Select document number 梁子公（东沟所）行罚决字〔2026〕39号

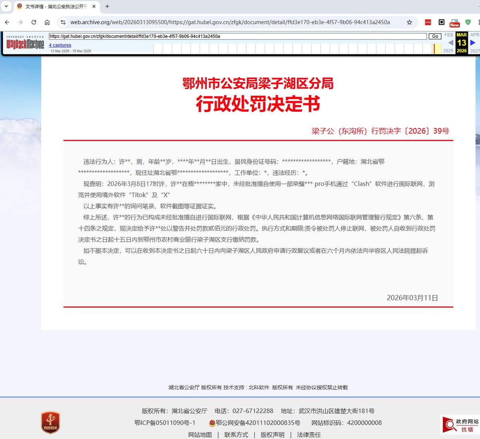coord(380,131)
